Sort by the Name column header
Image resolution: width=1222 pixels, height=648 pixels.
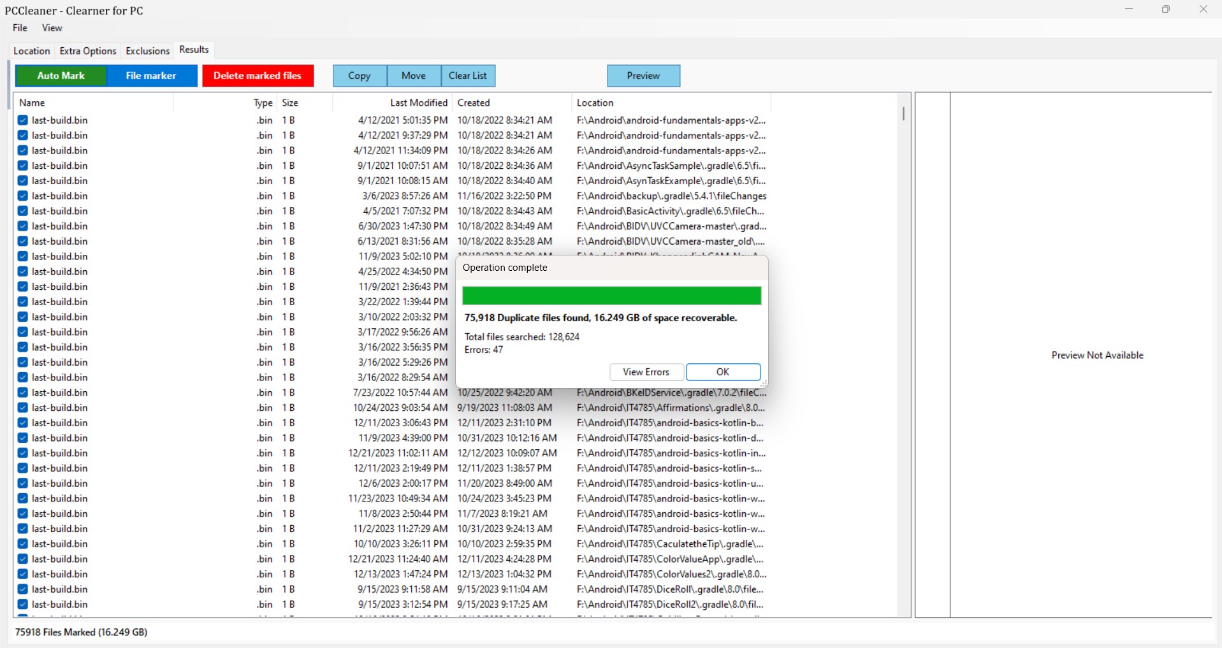94,103
